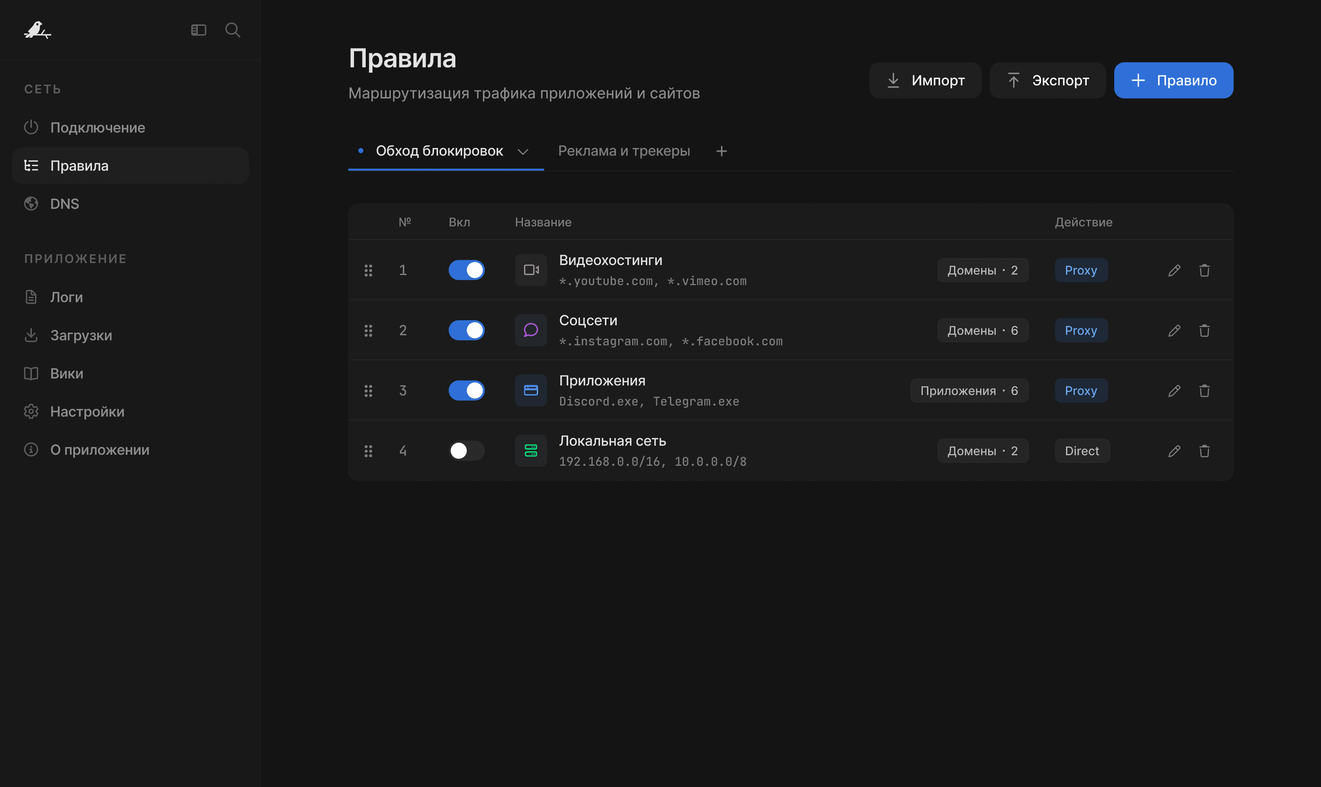Click the Название column header
The width and height of the screenshot is (1321, 787).
pos(543,222)
